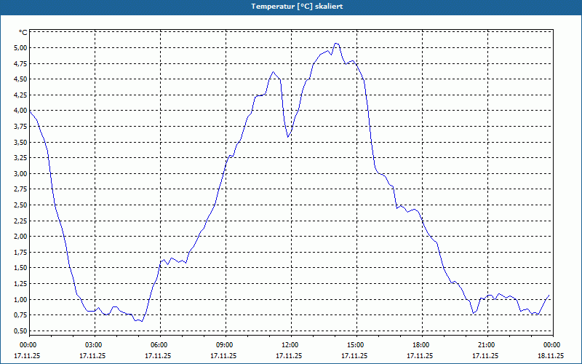Select the '3,25' y-axis label

tap(20, 158)
